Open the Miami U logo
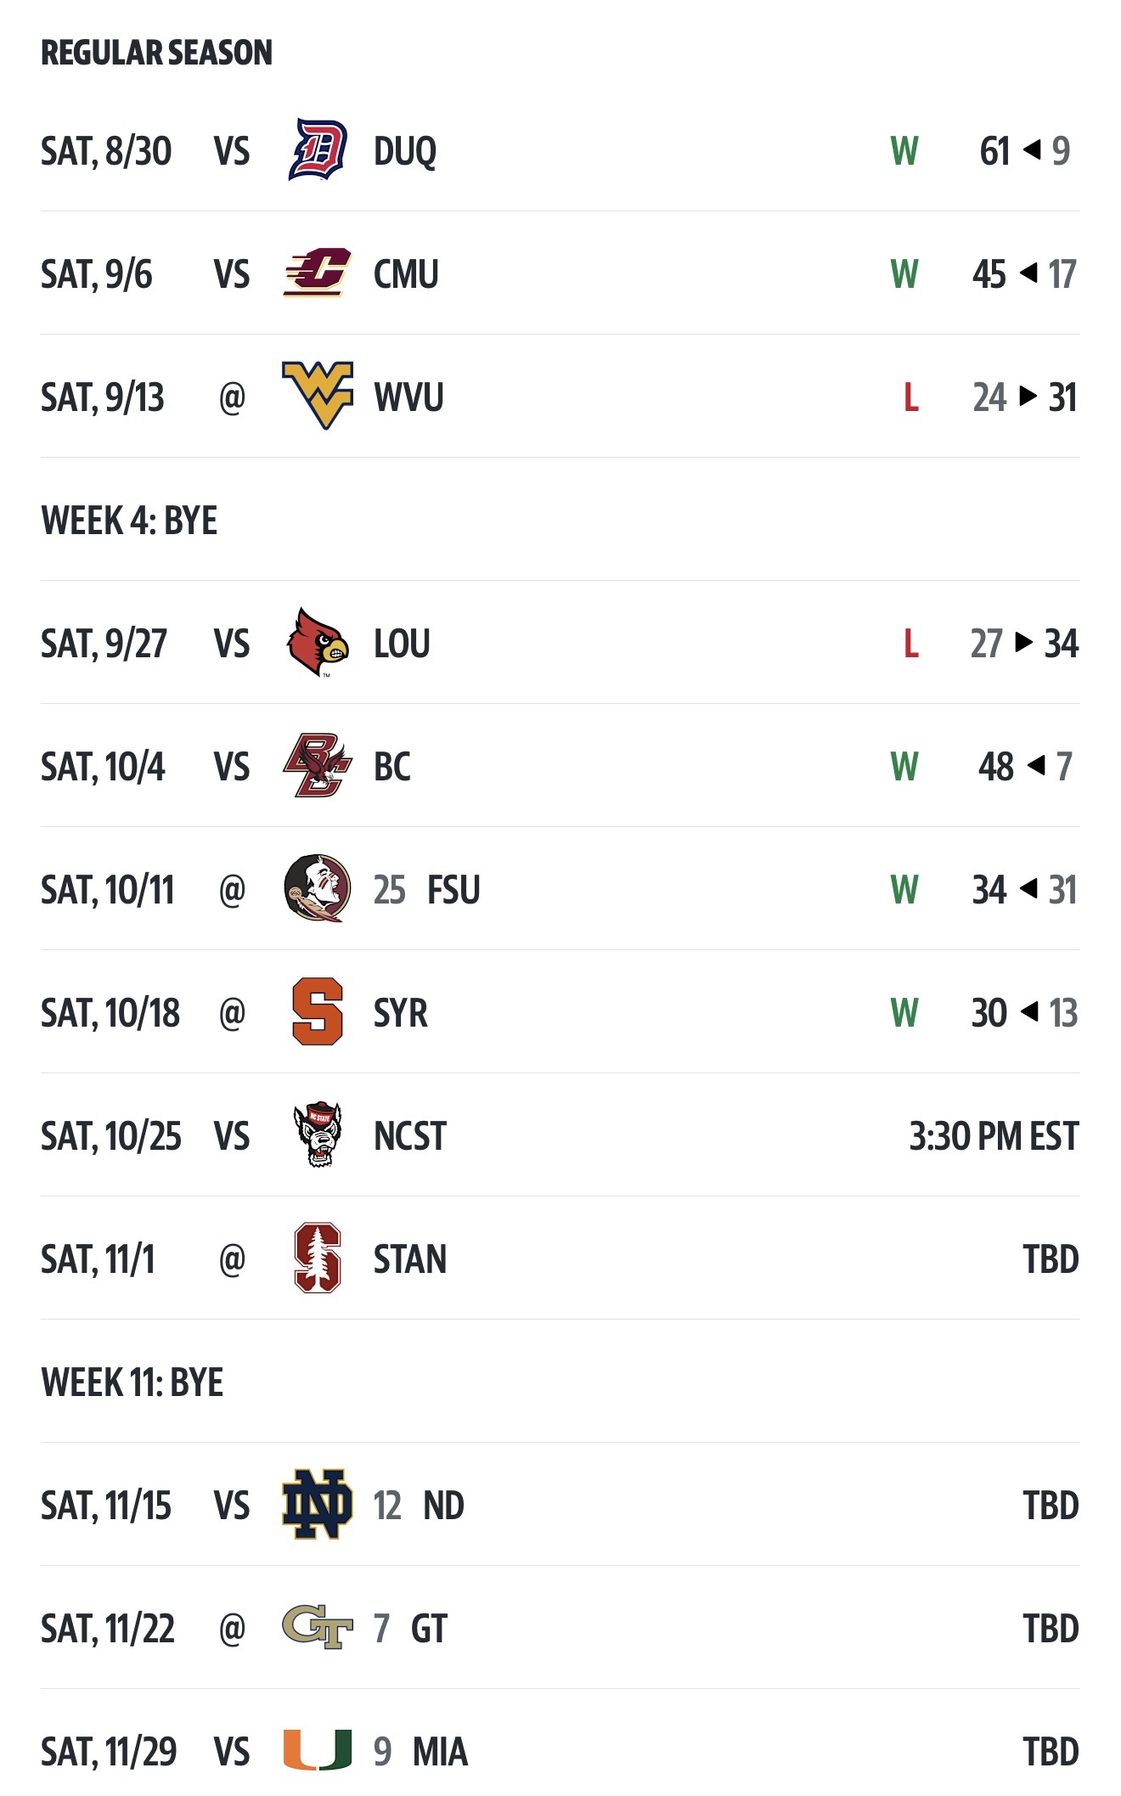Viewport: 1121px width, 1796px height. click(x=317, y=1750)
